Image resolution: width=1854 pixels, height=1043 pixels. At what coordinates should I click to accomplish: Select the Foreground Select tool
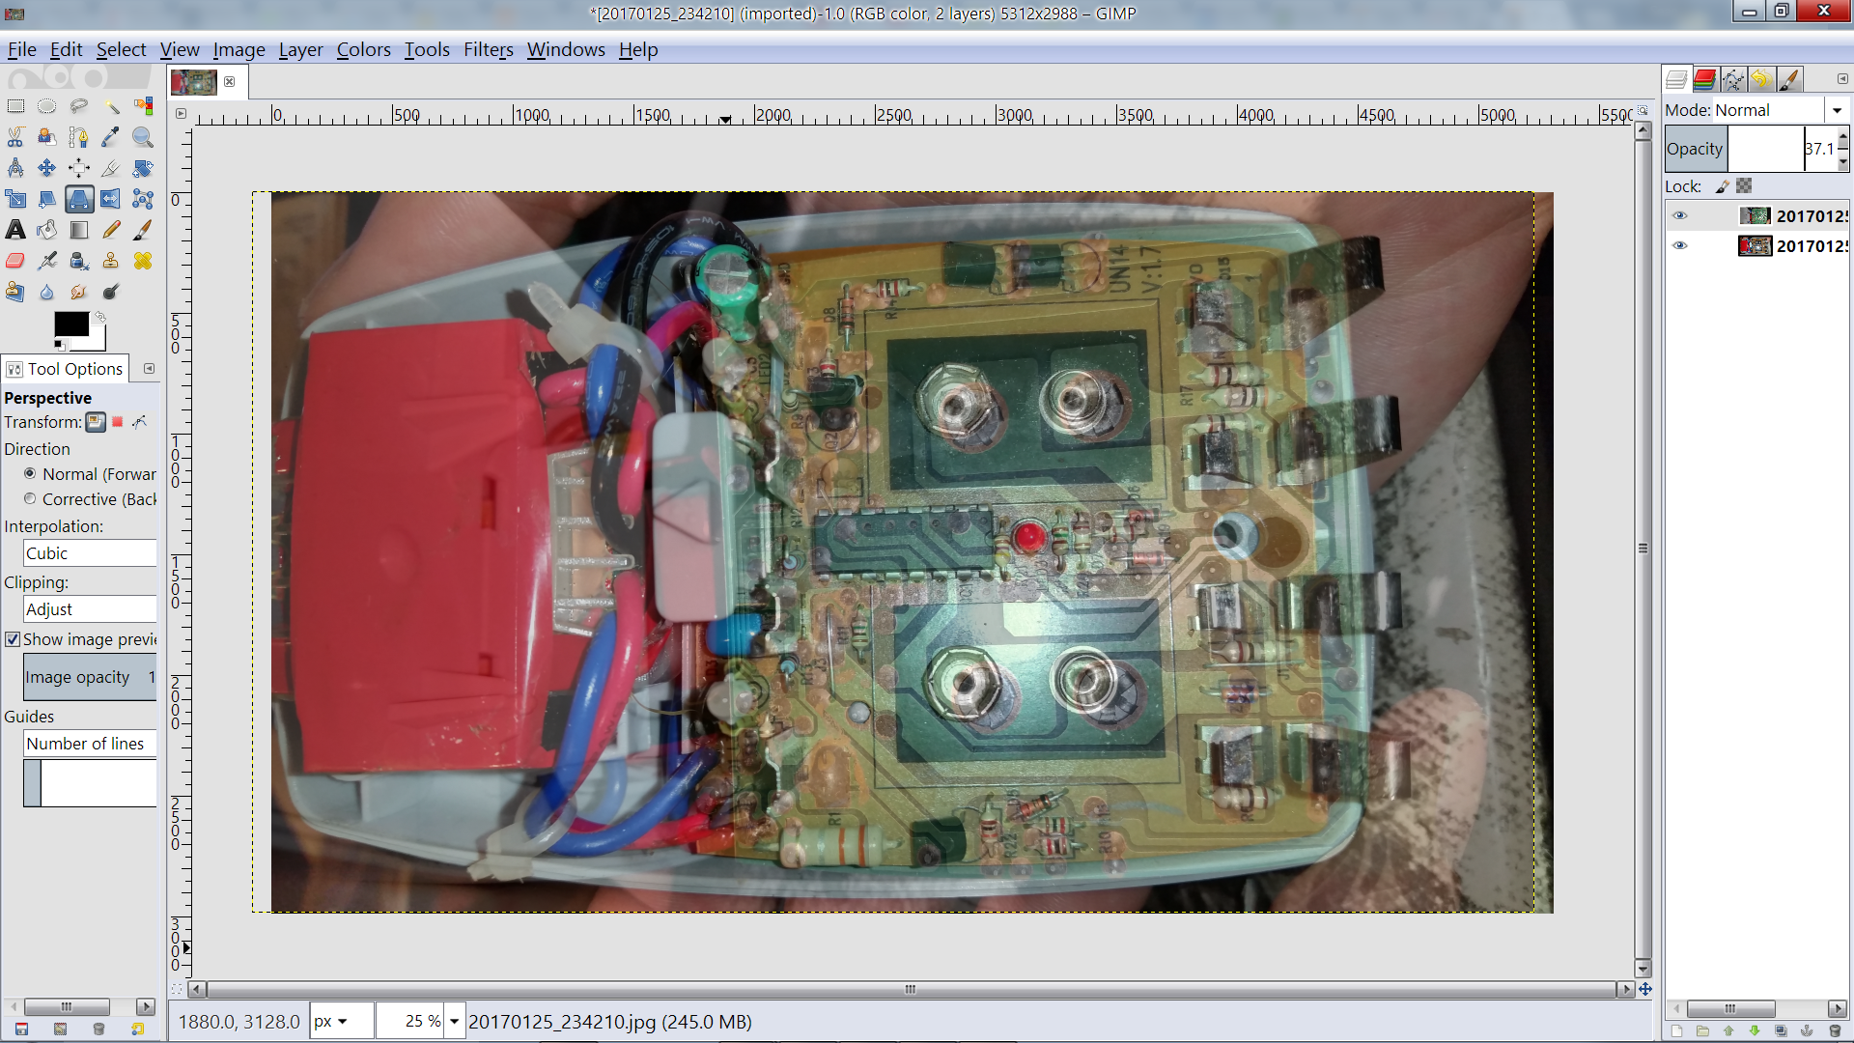46,137
